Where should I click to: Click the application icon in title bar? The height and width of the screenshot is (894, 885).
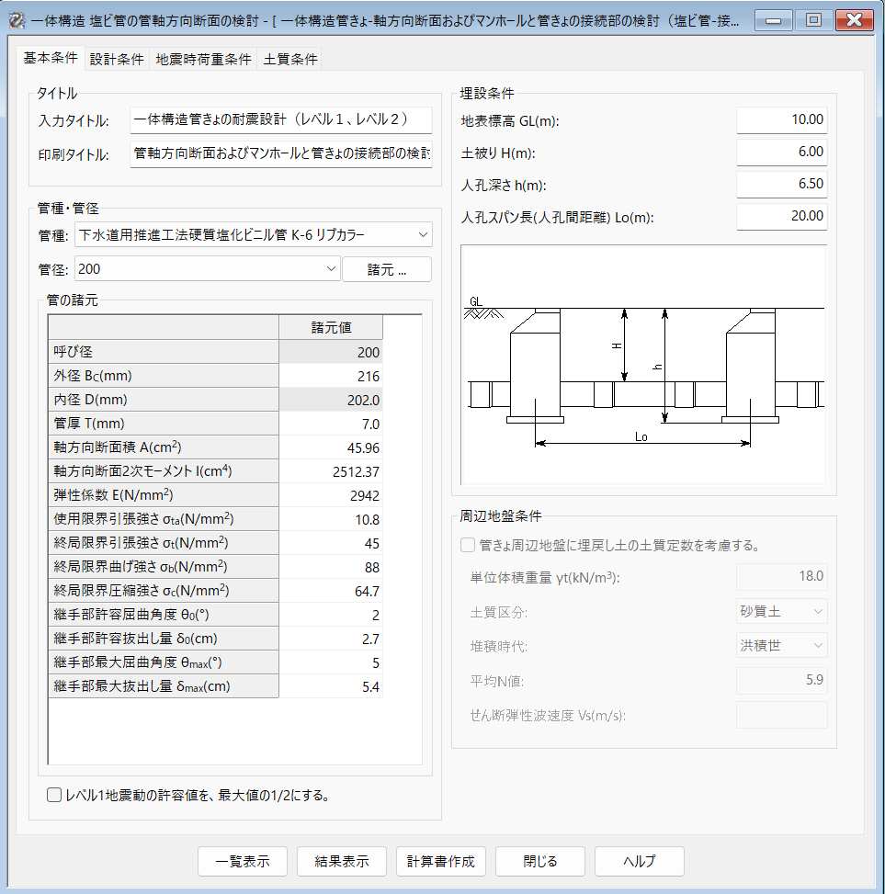(x=16, y=19)
